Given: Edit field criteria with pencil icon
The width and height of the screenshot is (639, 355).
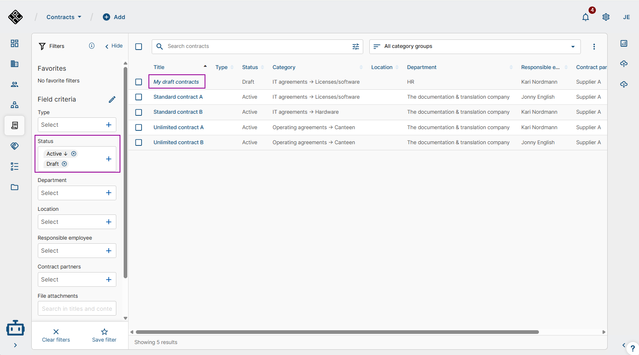Looking at the screenshot, I should tap(112, 100).
